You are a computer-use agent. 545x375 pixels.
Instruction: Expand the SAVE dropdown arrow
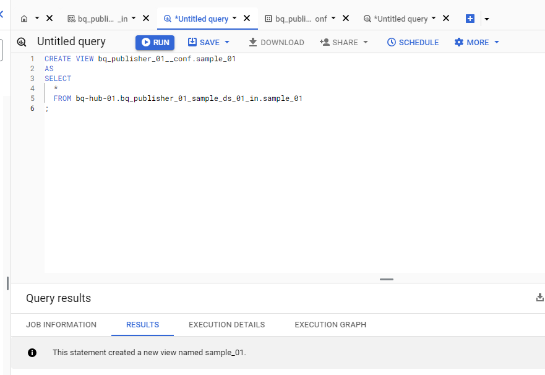[x=227, y=43]
